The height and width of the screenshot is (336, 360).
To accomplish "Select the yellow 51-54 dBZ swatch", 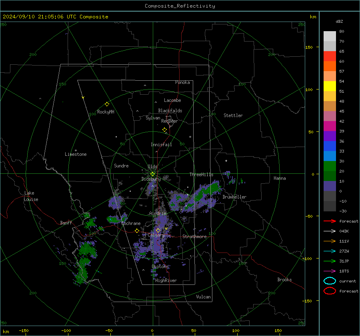I will click(330, 86).
